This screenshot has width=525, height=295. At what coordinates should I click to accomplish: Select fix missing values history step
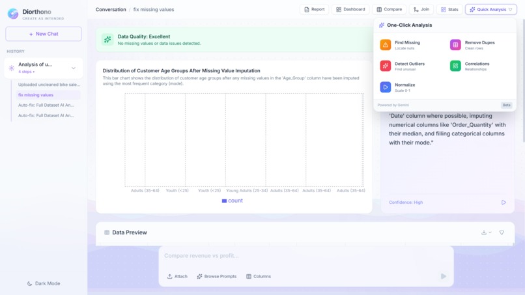coord(48,95)
